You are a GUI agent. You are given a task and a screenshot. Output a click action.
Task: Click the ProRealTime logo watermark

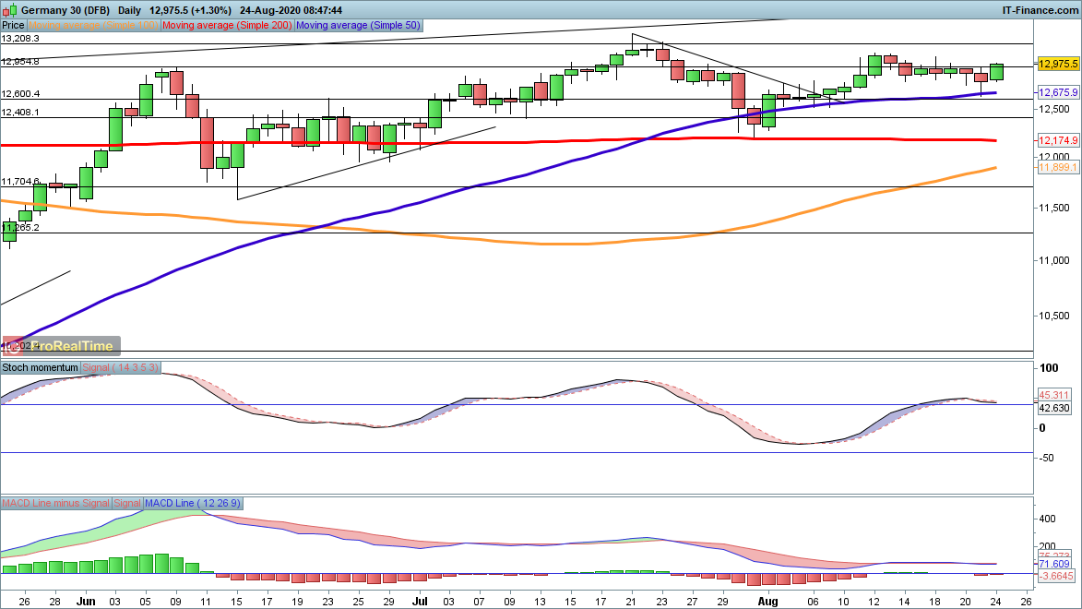point(61,346)
